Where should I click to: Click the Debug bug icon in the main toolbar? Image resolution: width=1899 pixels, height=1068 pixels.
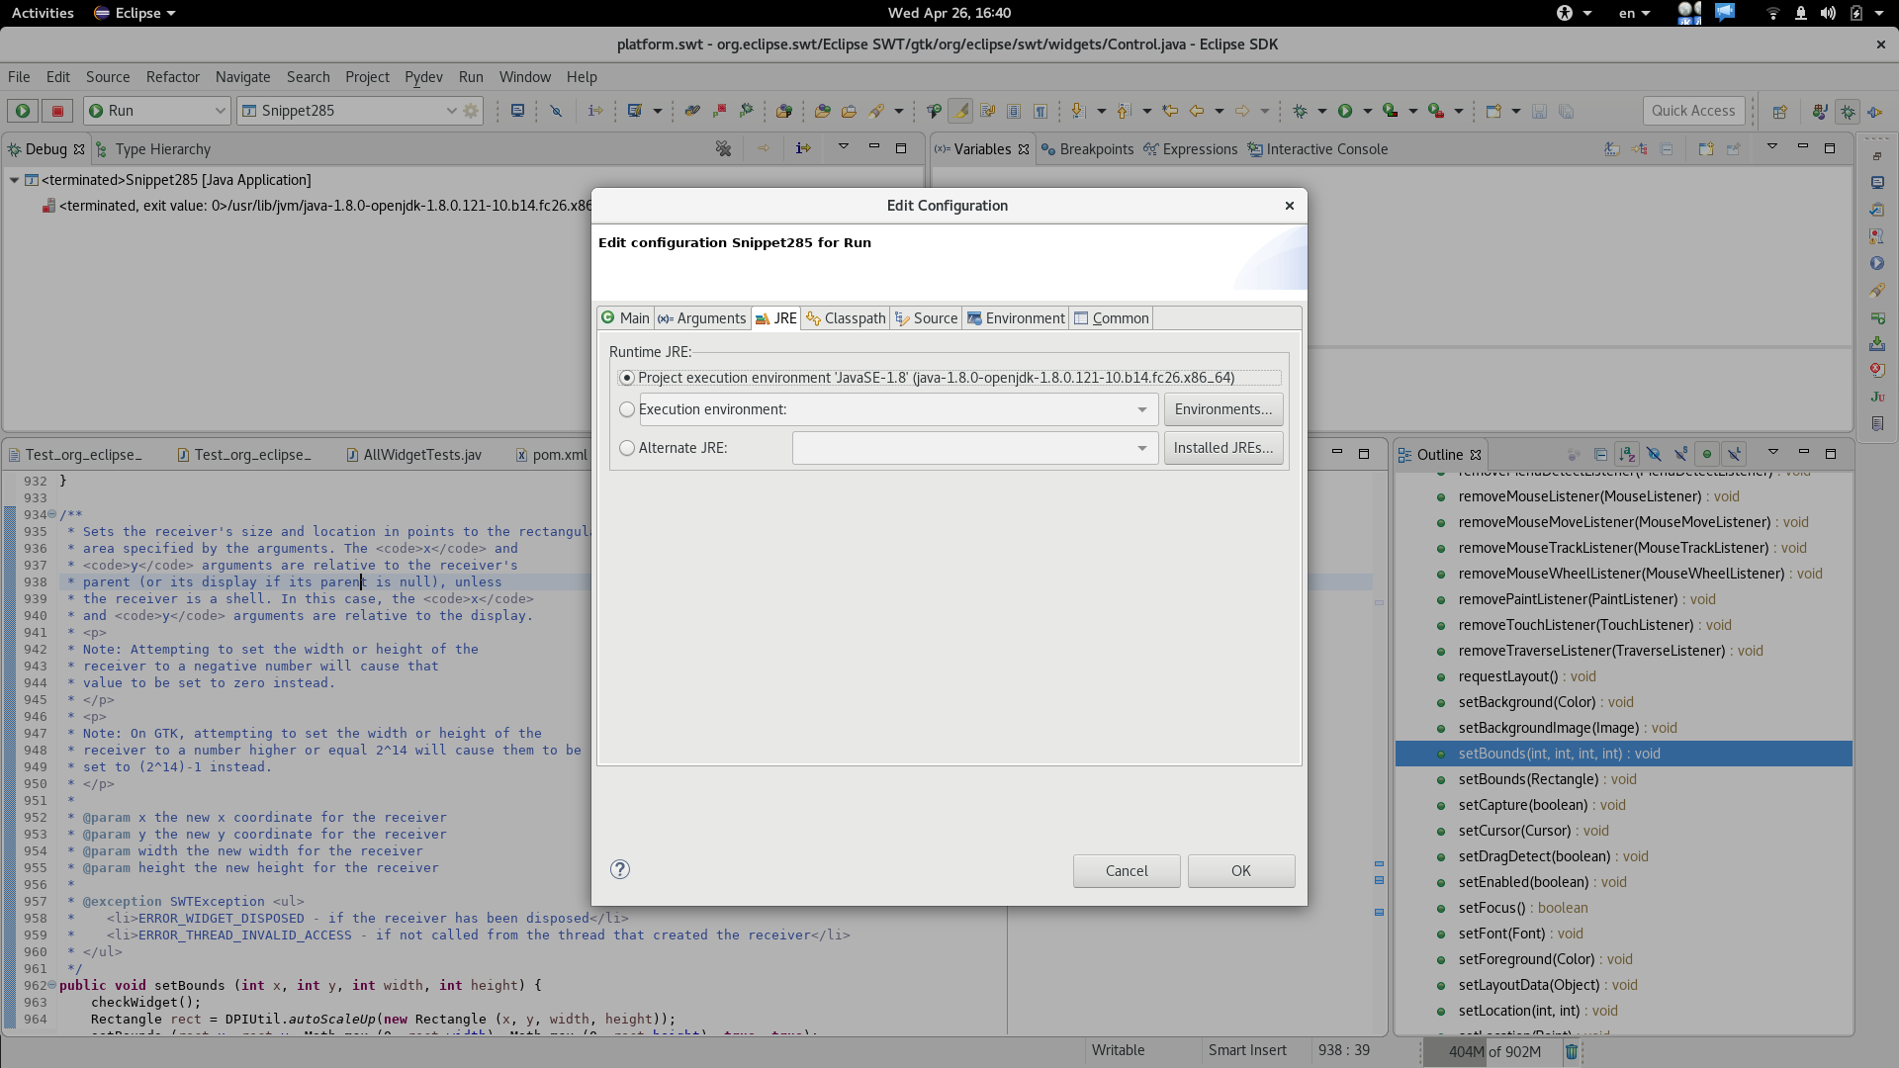(x=1300, y=111)
